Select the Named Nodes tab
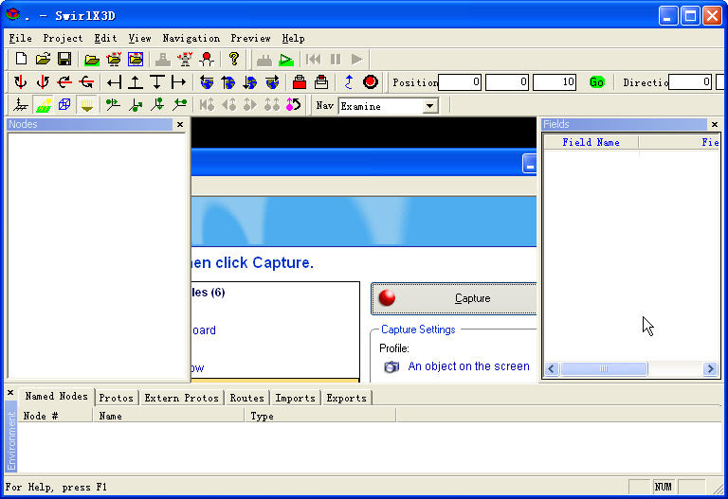728x499 pixels. 56,396
